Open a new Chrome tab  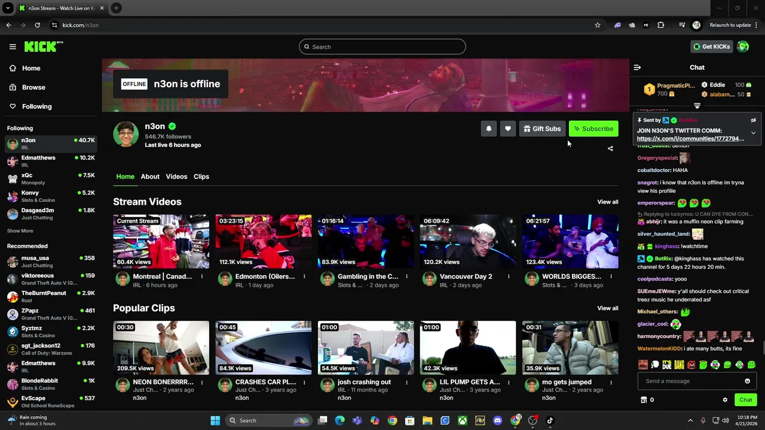116,8
